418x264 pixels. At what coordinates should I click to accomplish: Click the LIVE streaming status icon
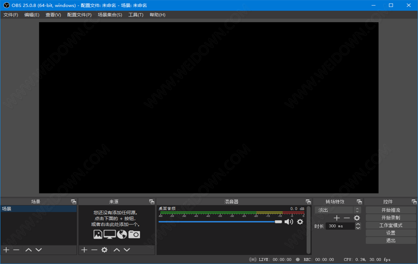pyautogui.click(x=253, y=259)
